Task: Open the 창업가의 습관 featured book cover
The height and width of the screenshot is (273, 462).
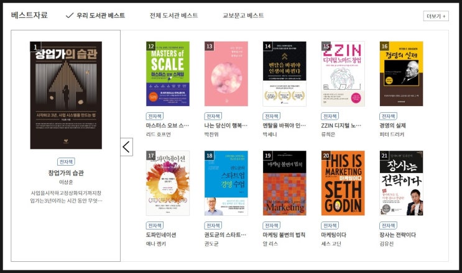Action: coord(66,95)
